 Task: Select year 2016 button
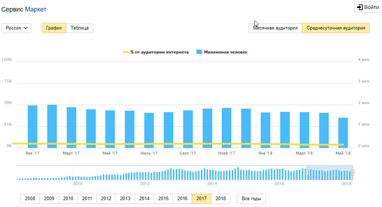click(182, 199)
